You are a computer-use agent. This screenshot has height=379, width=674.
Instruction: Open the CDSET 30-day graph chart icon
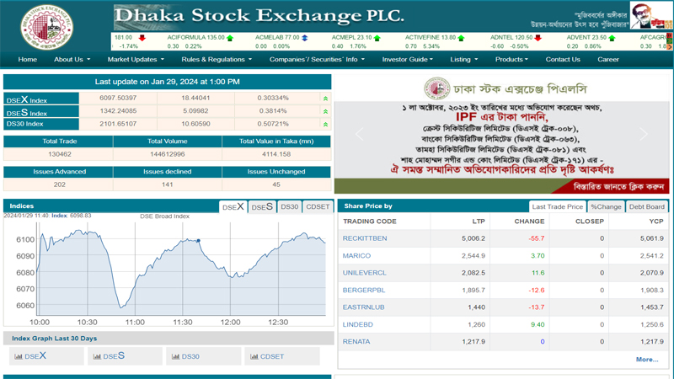[254, 356]
